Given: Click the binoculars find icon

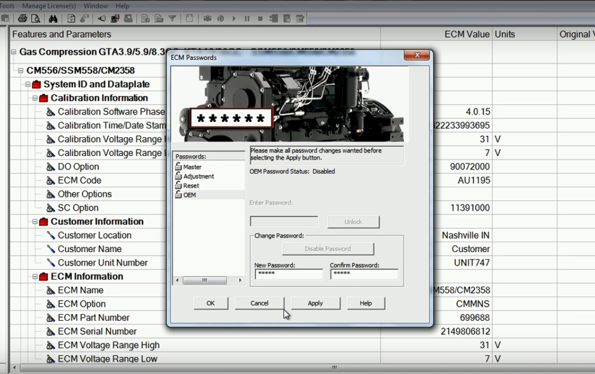Looking at the screenshot, I should 53,18.
